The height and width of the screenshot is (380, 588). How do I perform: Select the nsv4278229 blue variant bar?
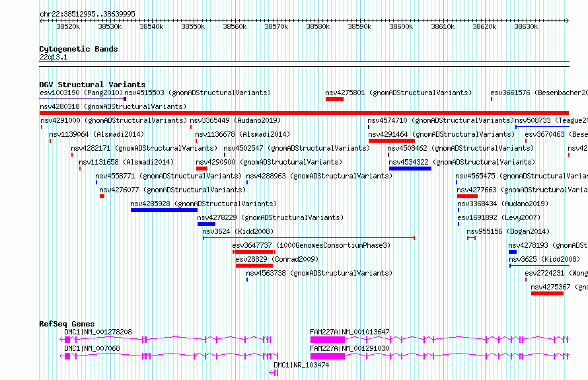pos(207,224)
